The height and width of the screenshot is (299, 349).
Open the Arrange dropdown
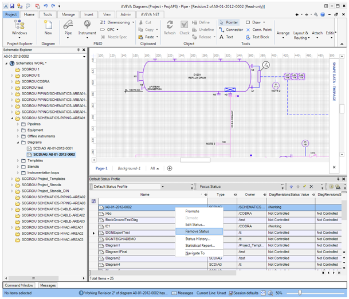(x=283, y=35)
